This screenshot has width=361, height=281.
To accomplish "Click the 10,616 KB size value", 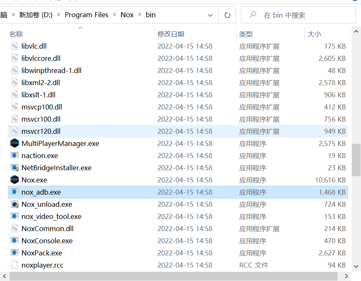I will click(x=330, y=180).
